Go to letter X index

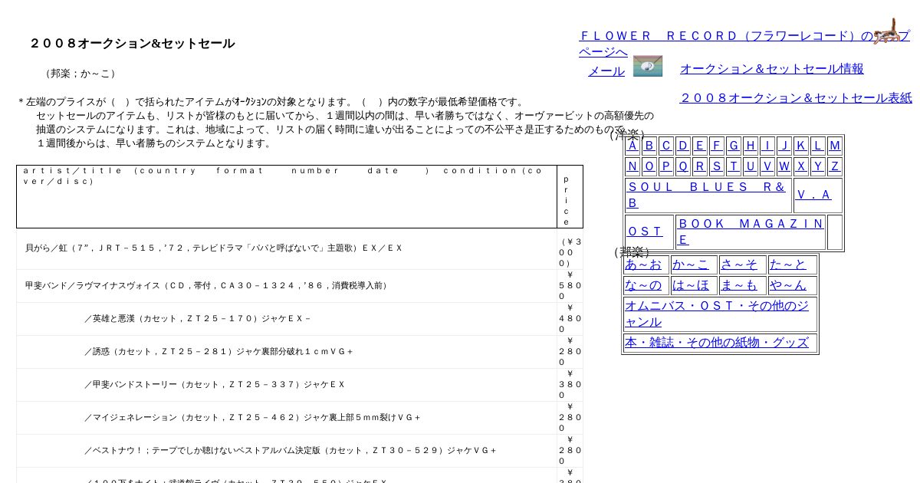(x=801, y=166)
